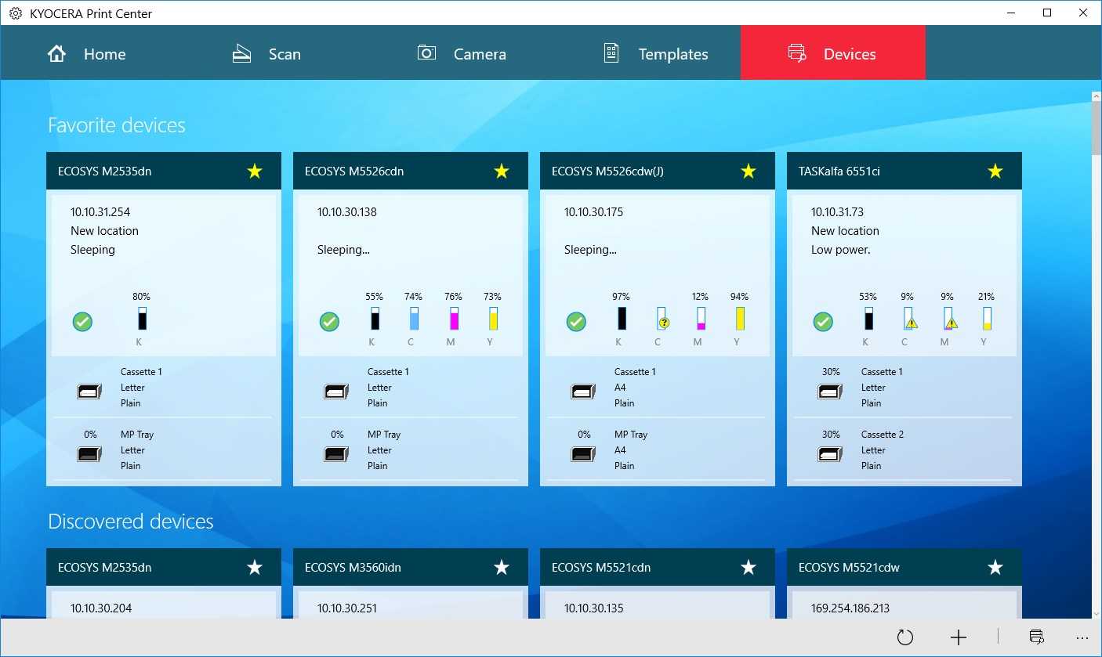Click black 97% toner gauge
The height and width of the screenshot is (657, 1102).
(x=622, y=319)
